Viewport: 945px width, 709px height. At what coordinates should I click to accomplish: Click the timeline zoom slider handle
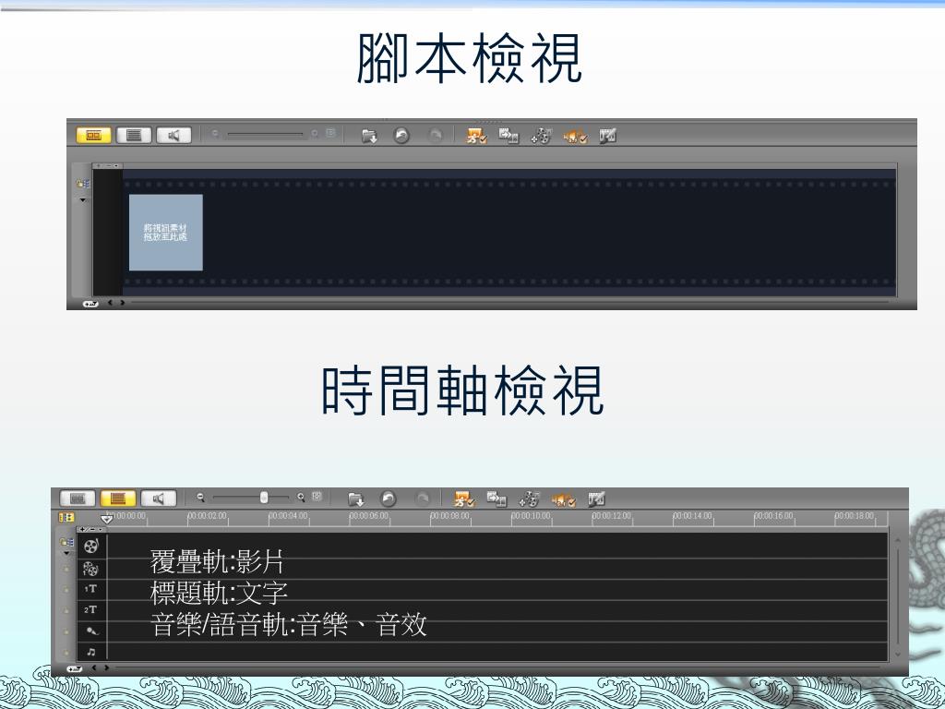(x=263, y=498)
